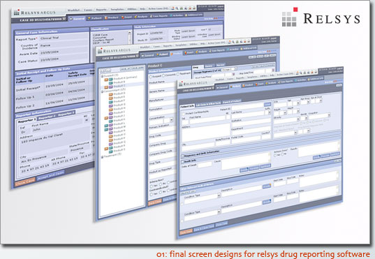The height and width of the screenshot is (259, 375).
Task: Select Product B in product tree
Action: (119, 82)
